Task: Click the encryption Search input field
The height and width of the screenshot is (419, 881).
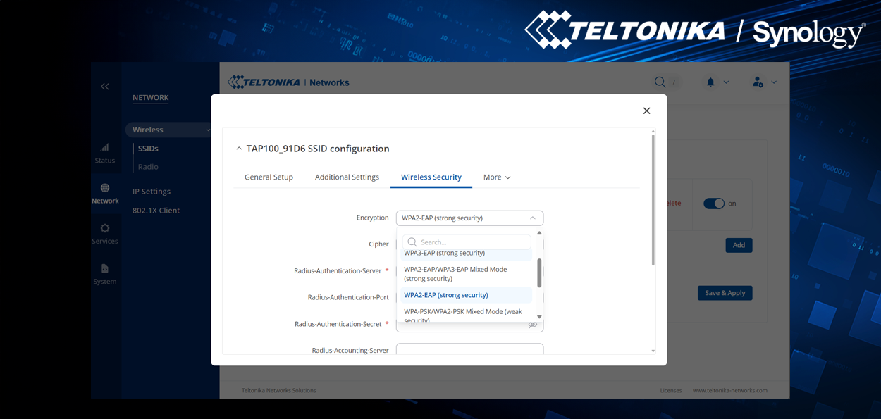Action: pyautogui.click(x=467, y=242)
